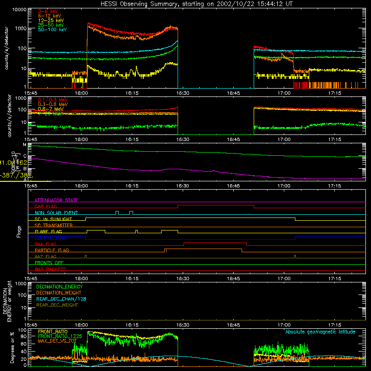Select the orange 6-12 keV legend label
The height and width of the screenshot is (371, 371).
click(x=50, y=16)
